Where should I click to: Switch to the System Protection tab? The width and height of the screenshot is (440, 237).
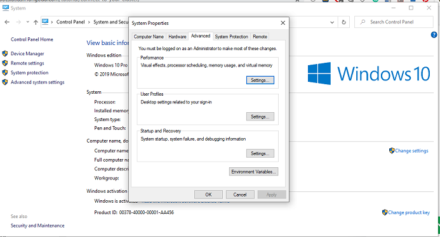coord(232,37)
